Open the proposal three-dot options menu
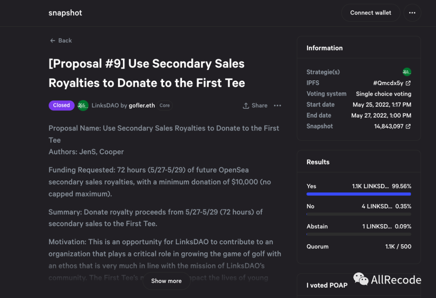 [x=277, y=105]
